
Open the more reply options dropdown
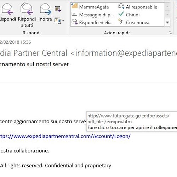(x=59, y=21)
